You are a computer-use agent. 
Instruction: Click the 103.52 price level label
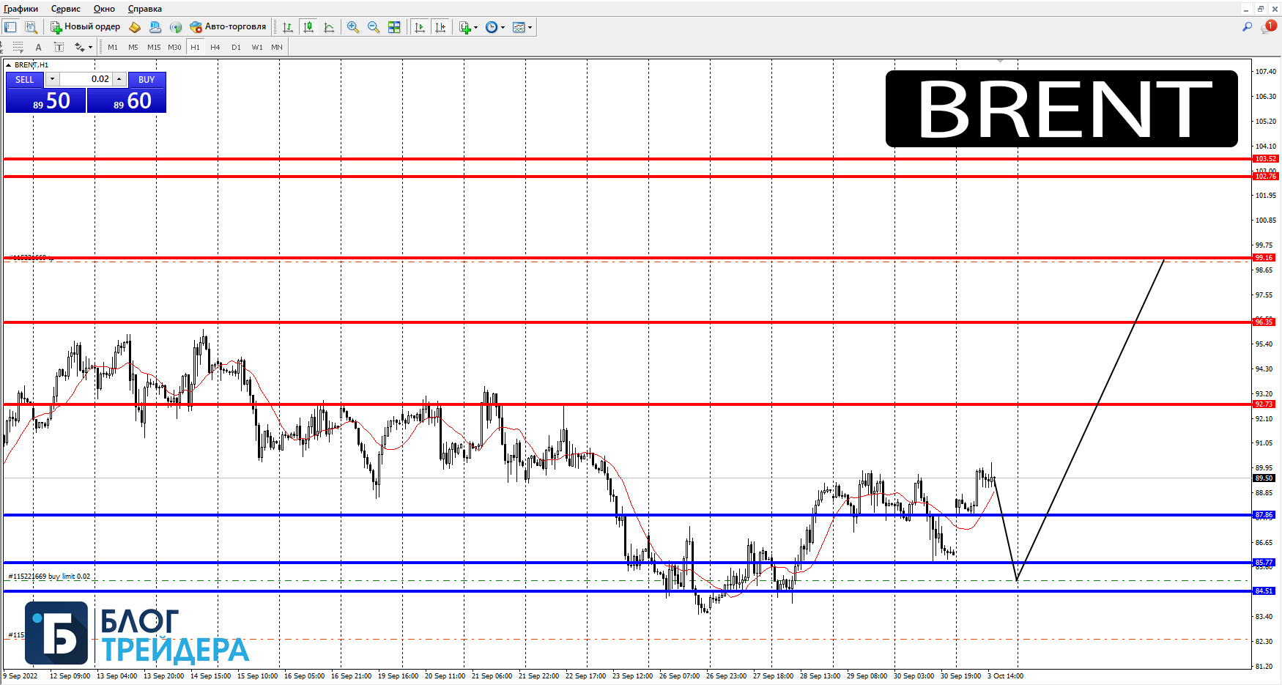point(1265,158)
